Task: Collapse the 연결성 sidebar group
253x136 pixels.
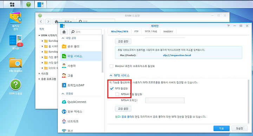Action: coord(63,94)
